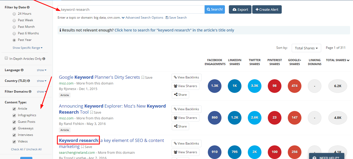Uncheck All content types
The width and height of the screenshot is (353, 159).
(x=34, y=149)
